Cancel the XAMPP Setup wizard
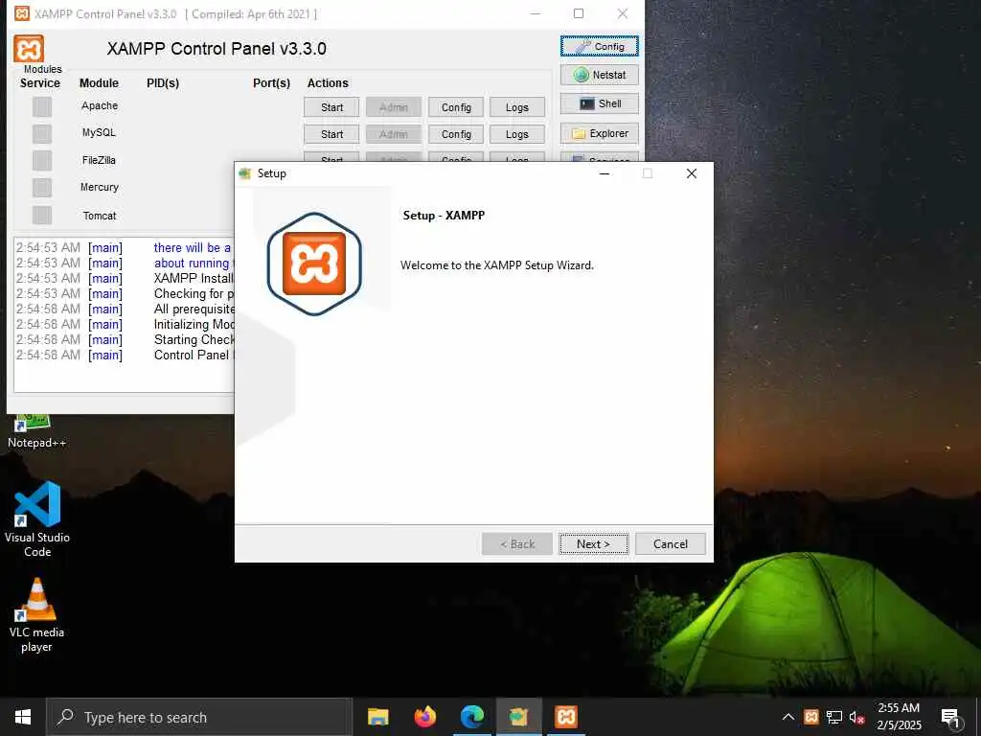The height and width of the screenshot is (736, 981). coord(670,544)
